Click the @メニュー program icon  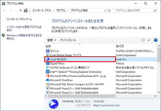click(x=48, y=51)
